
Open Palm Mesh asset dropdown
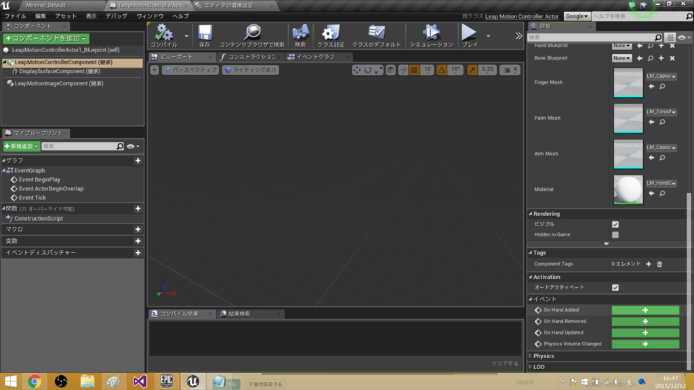pyautogui.click(x=661, y=112)
